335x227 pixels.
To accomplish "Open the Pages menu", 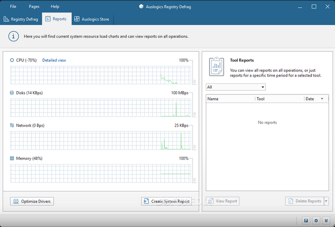I will point(34,7).
